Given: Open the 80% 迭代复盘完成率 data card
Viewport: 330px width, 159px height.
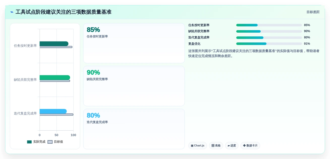Looking at the screenshot, I should click(x=134, y=129).
